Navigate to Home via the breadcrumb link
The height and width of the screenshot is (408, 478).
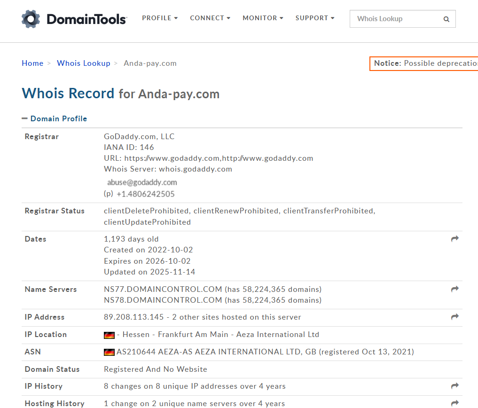click(x=32, y=63)
